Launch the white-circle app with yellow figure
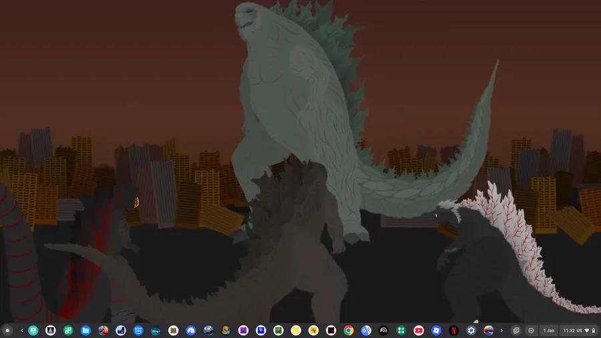This screenshot has width=601, height=338. coord(51,331)
